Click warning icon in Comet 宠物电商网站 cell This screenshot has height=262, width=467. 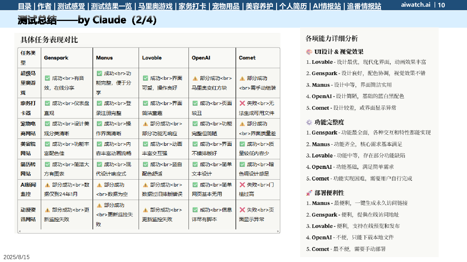[242, 124]
